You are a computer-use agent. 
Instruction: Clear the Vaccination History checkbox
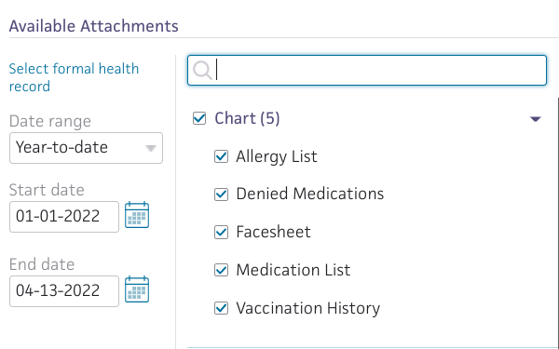pos(221,308)
